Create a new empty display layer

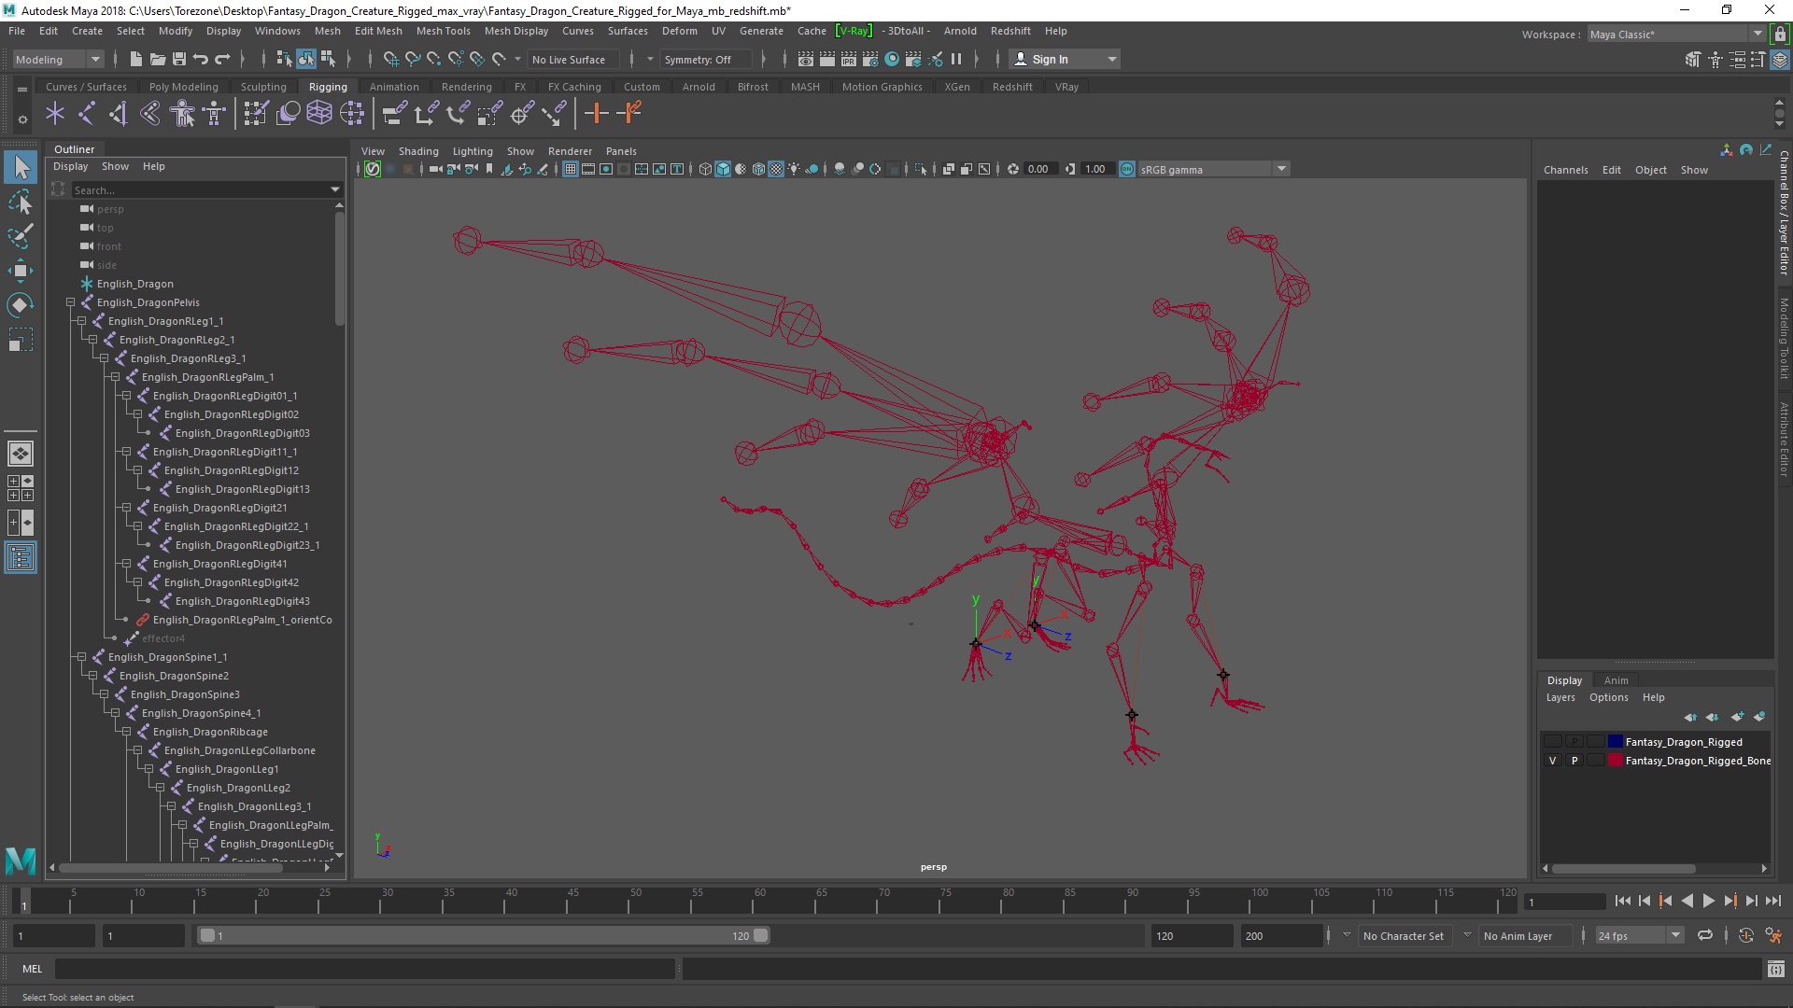point(1737,717)
